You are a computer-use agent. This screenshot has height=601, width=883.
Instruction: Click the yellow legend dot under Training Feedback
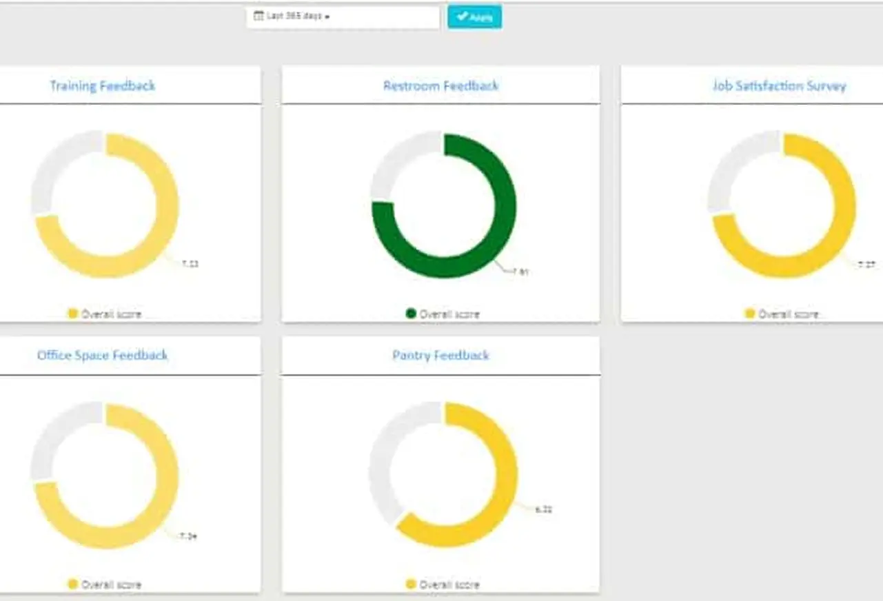click(72, 314)
